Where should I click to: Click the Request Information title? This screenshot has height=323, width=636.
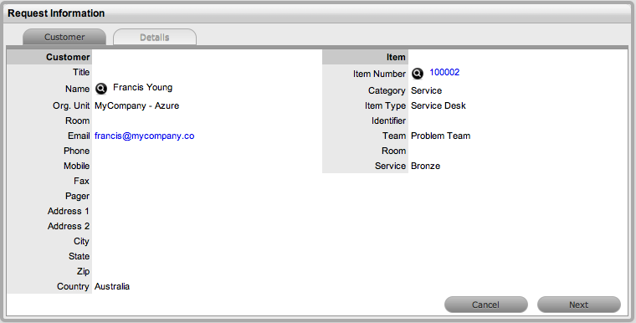pyautogui.click(x=56, y=13)
